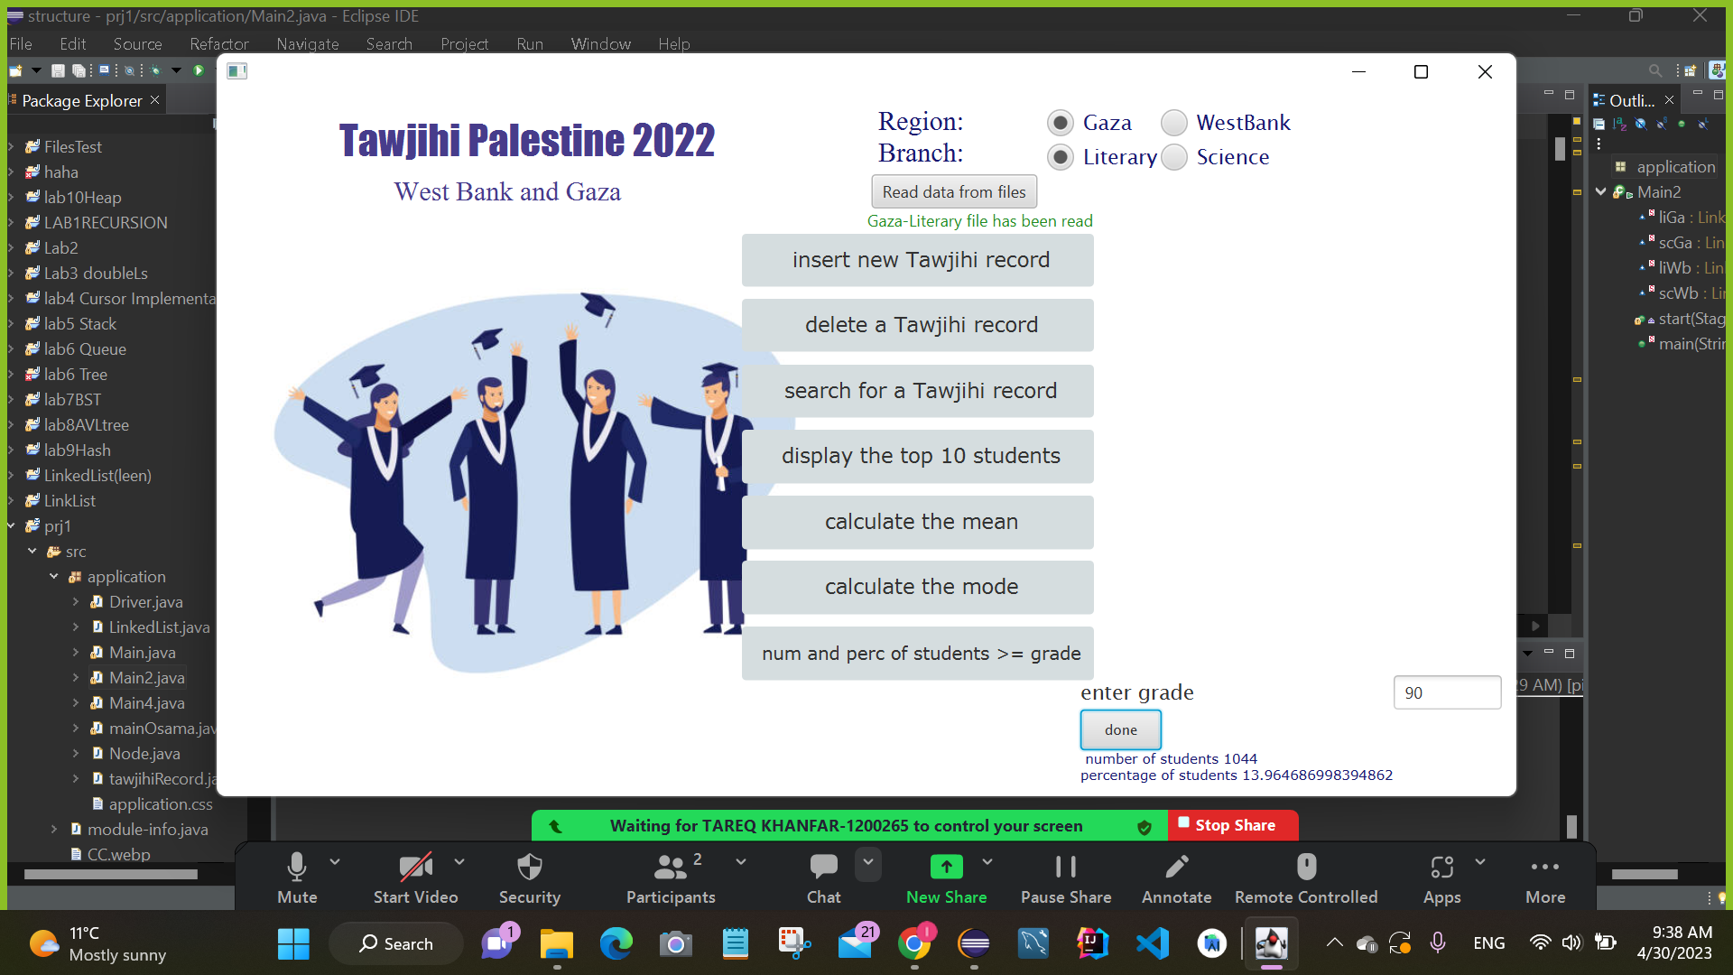Open the Zoom Participants panel icon
1733x975 pixels.
(670, 867)
